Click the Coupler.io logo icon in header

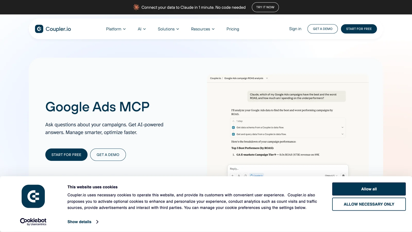39,29
